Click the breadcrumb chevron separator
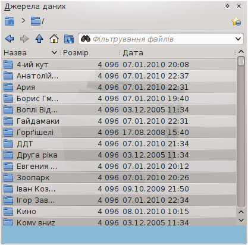 [x=23, y=21]
